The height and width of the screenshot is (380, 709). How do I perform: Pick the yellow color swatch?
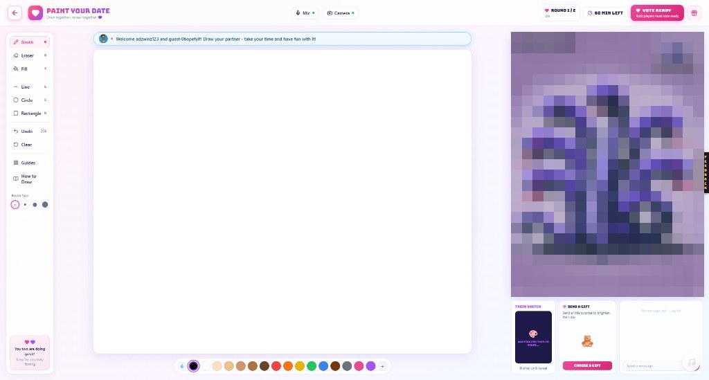[300, 366]
